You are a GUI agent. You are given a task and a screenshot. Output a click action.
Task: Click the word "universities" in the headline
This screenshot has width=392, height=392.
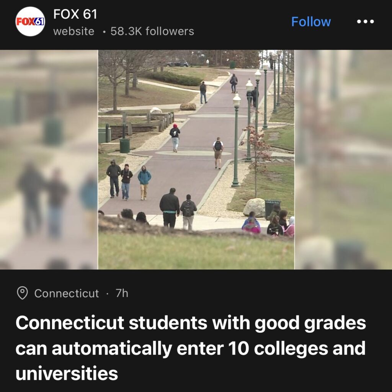pyautogui.click(x=67, y=374)
